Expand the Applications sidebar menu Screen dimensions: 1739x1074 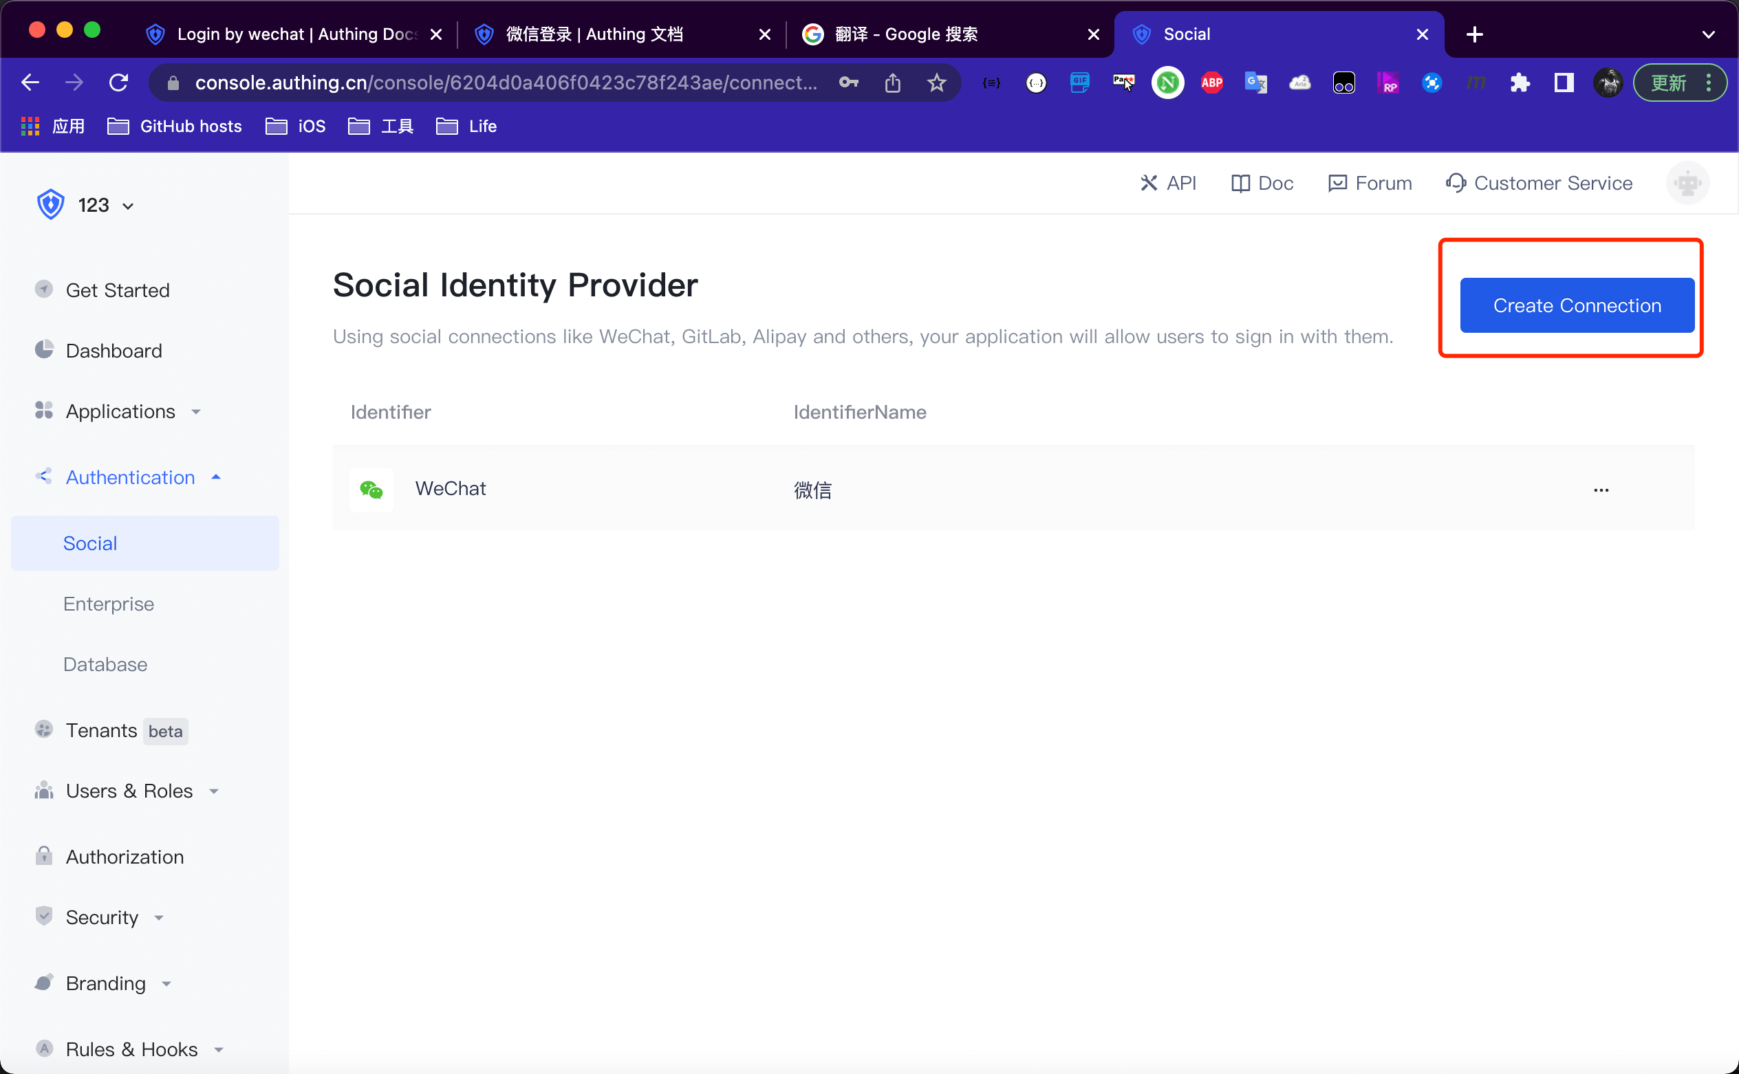coord(120,411)
